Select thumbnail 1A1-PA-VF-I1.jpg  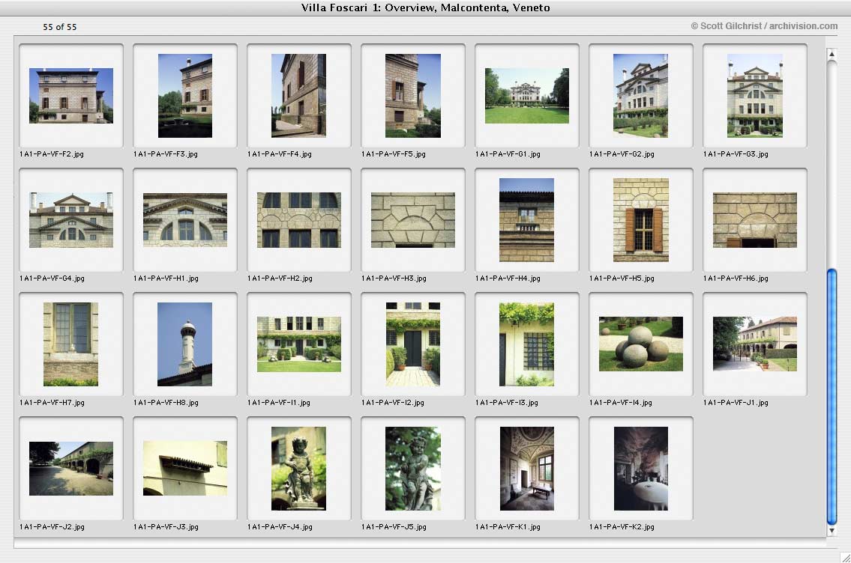299,344
